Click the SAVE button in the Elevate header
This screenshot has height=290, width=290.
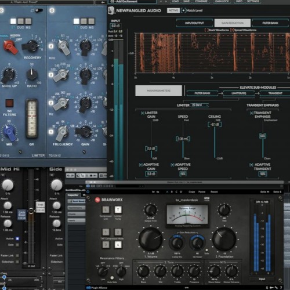(187, 1)
